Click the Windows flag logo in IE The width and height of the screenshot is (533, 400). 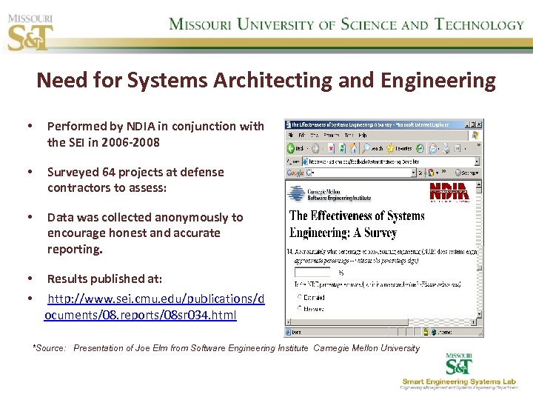tap(475, 135)
